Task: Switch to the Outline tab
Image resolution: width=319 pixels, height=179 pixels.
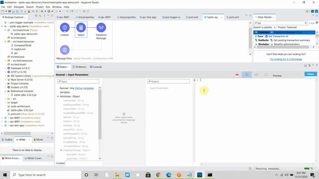Action: (x=7, y=140)
